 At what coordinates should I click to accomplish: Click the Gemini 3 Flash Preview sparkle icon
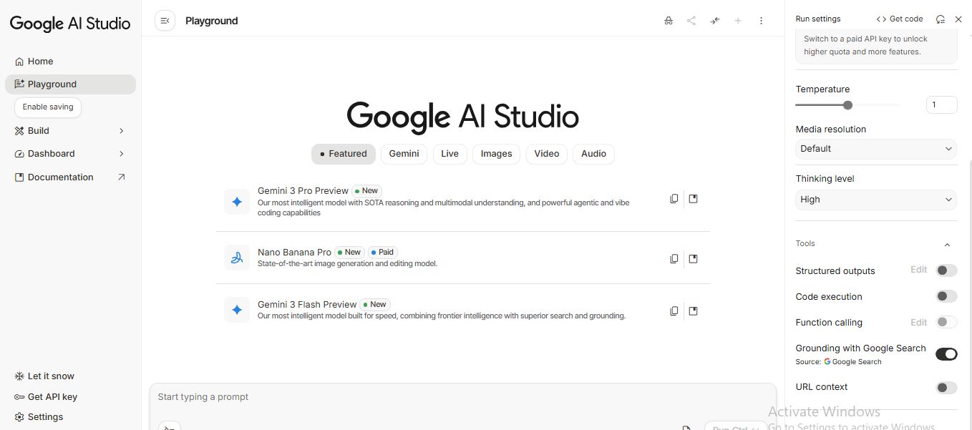237,310
